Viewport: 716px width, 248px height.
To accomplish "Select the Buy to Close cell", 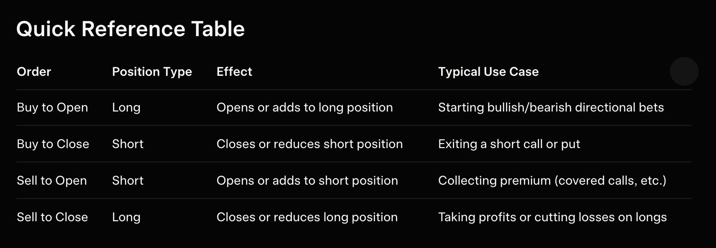I will click(x=53, y=144).
